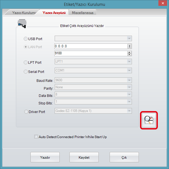Select the USB Port radio button

coord(26,39)
